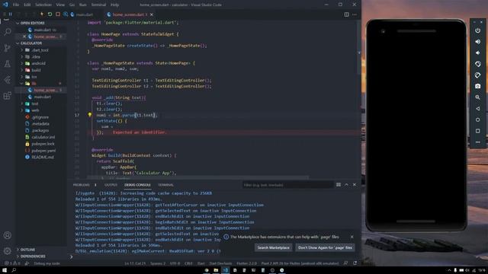This screenshot has height=274, width=488.
Task: Expand the android folder
Action: point(40,63)
